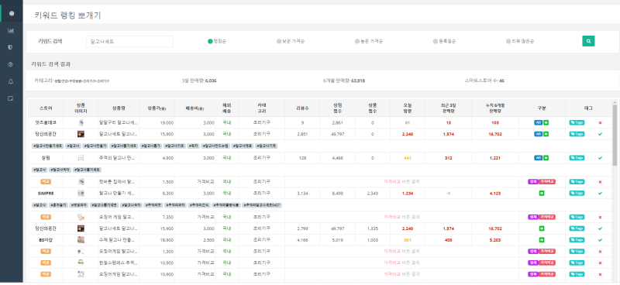Click green checkmark in SIMPRE row
Viewport: 620px width, 285px height.
pyautogui.click(x=600, y=193)
